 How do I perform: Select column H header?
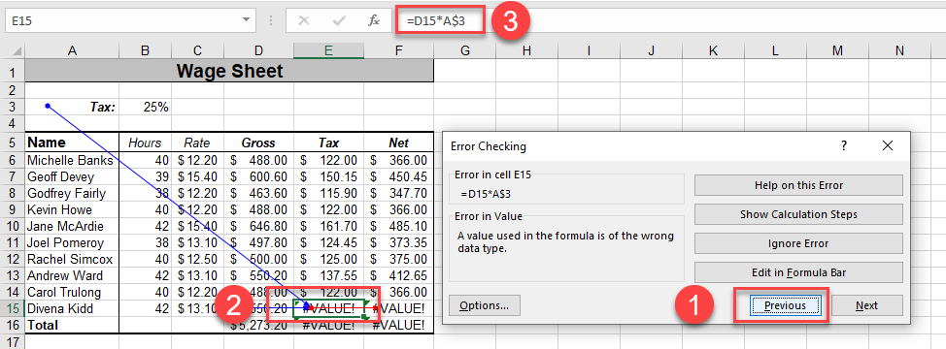pyautogui.click(x=527, y=51)
